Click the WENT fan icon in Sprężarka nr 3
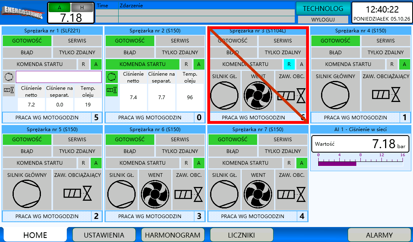Screen dimensions: 413x242 pyautogui.click(x=258, y=96)
